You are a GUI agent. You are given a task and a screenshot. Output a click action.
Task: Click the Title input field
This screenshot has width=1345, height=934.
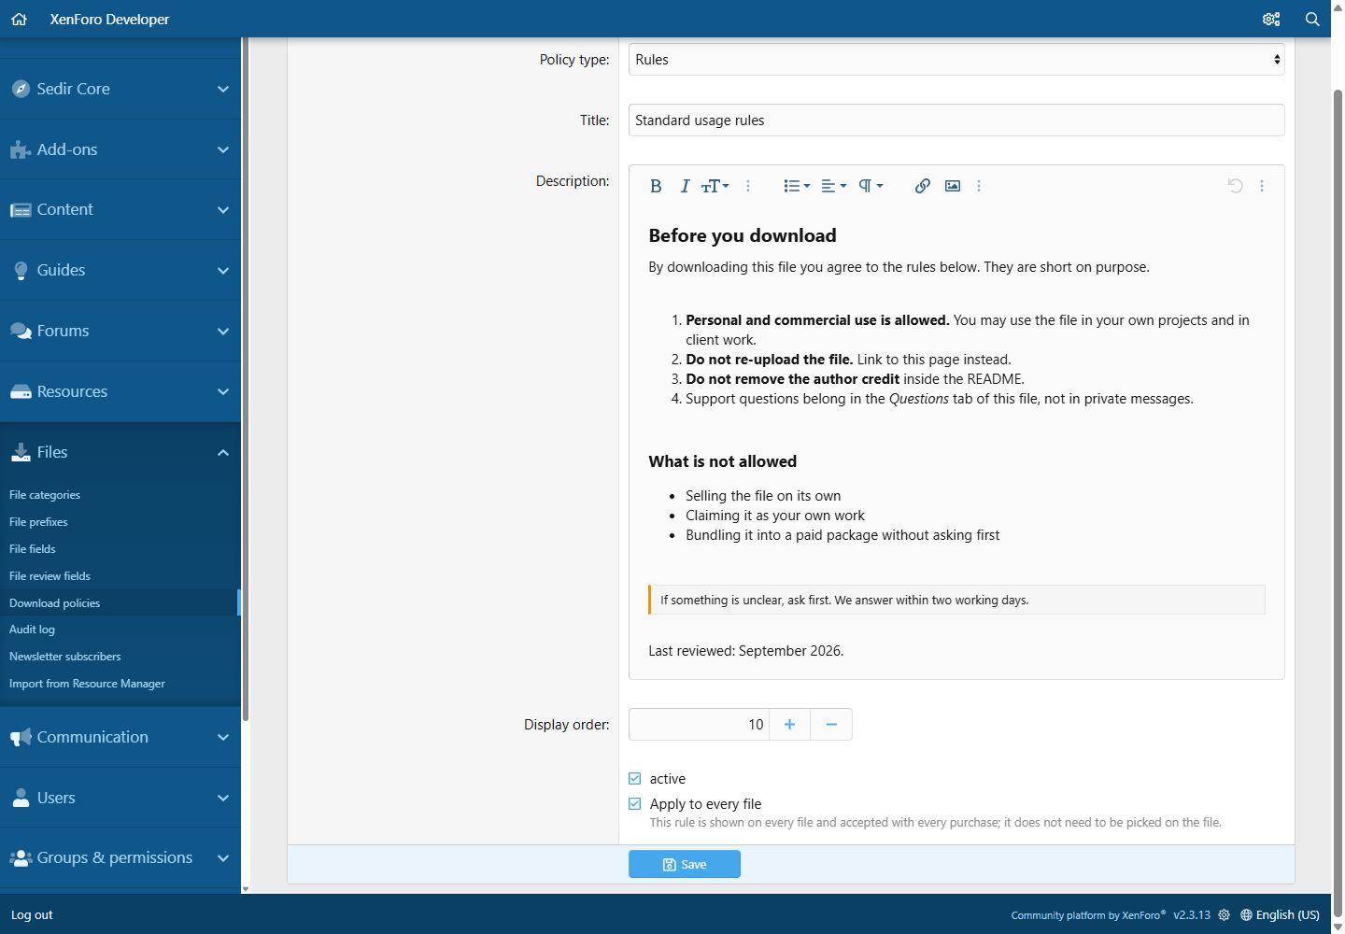pyautogui.click(x=956, y=120)
